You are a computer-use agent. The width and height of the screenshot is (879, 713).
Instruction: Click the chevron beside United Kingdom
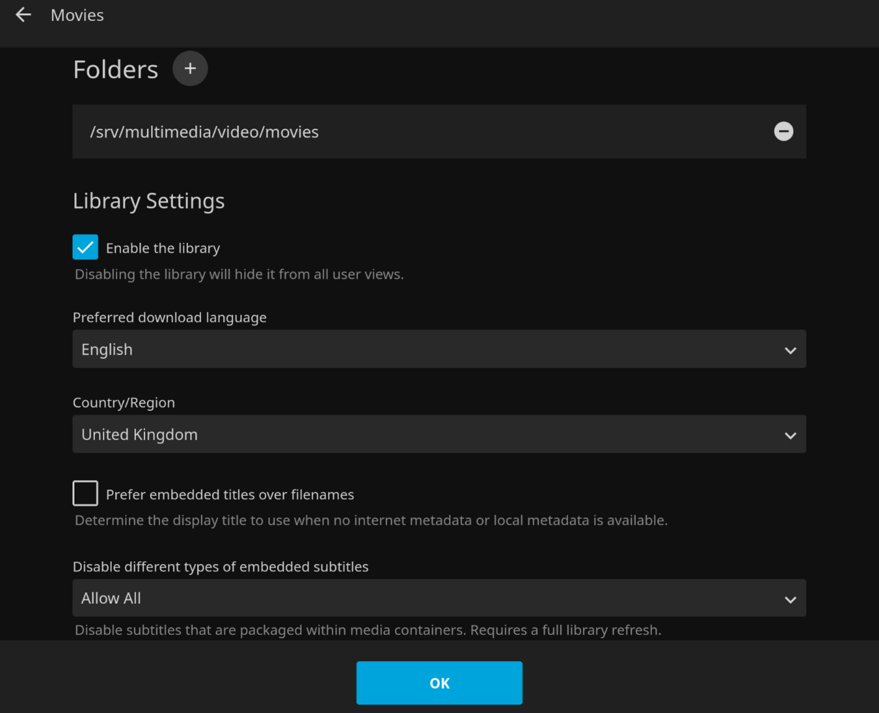[x=790, y=435]
